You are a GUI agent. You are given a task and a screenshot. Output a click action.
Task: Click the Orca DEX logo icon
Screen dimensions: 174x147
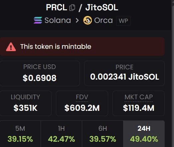click(x=87, y=20)
